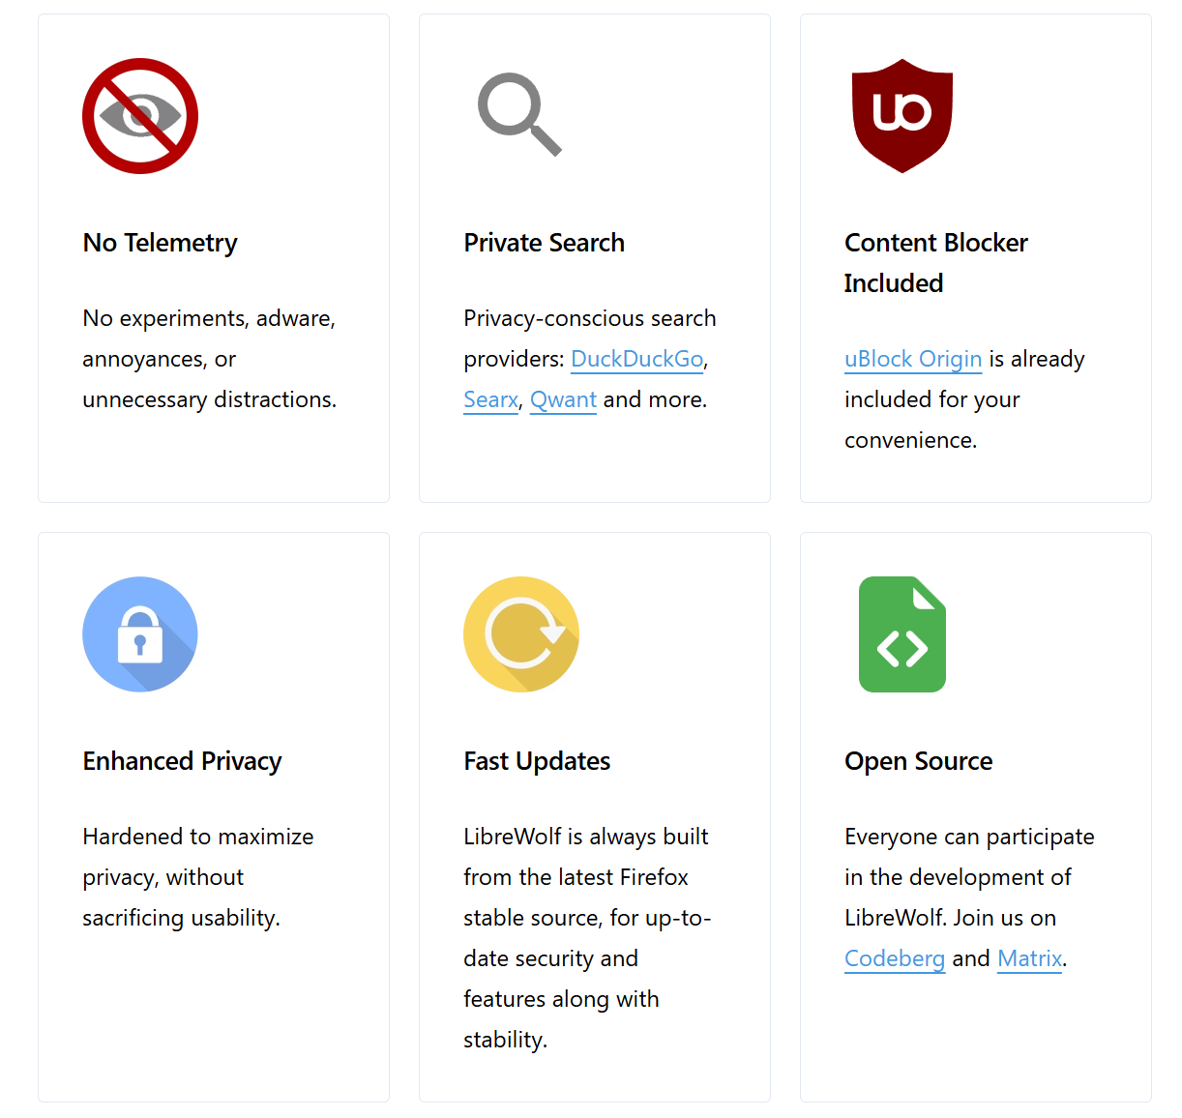
Task: Select the Fast Updates card
Action: click(594, 817)
